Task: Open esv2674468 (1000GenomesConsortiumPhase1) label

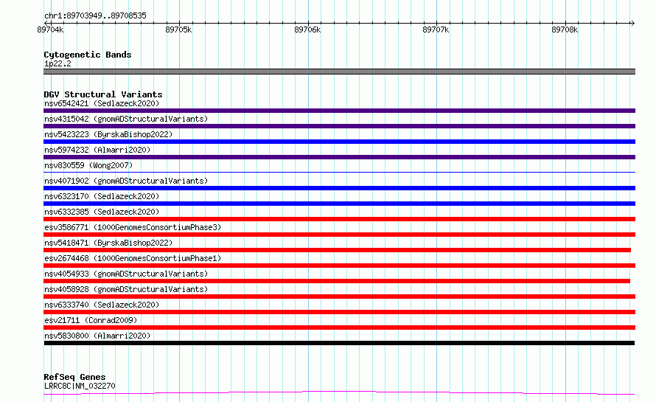Action: coord(133,258)
